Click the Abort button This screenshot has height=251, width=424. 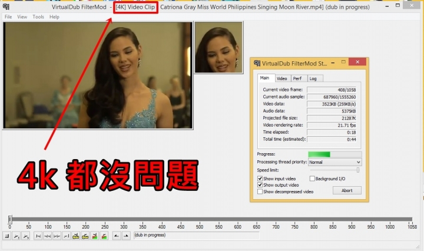point(347,190)
